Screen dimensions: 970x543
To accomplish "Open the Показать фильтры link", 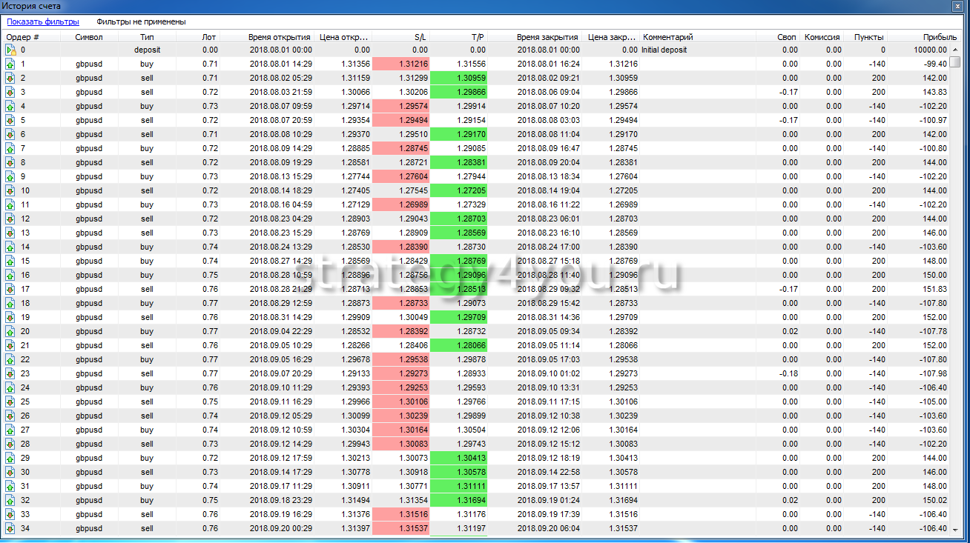I will (43, 22).
